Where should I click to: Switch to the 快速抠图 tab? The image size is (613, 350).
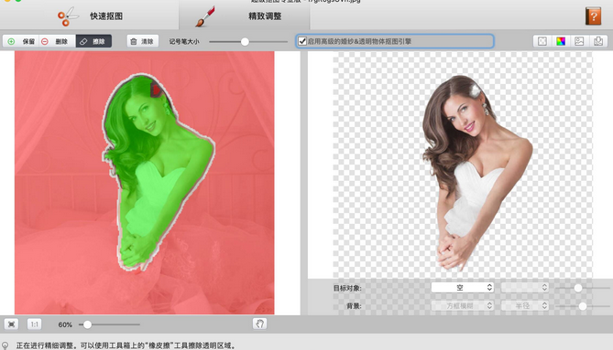coord(90,16)
